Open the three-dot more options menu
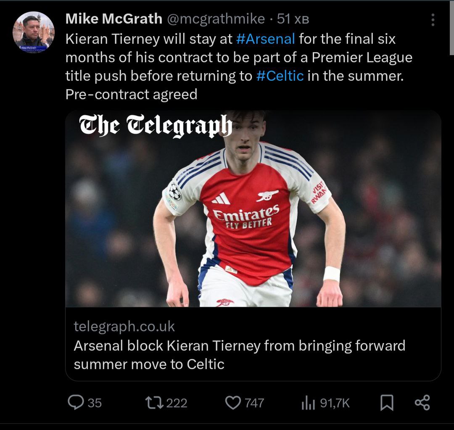The image size is (454, 430). [x=433, y=20]
